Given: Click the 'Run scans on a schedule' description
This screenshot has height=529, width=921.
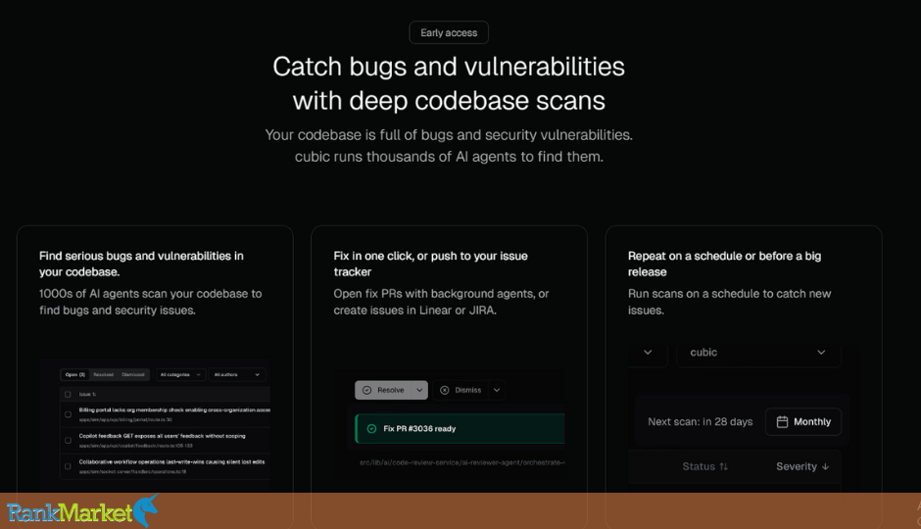Looking at the screenshot, I should (x=729, y=302).
